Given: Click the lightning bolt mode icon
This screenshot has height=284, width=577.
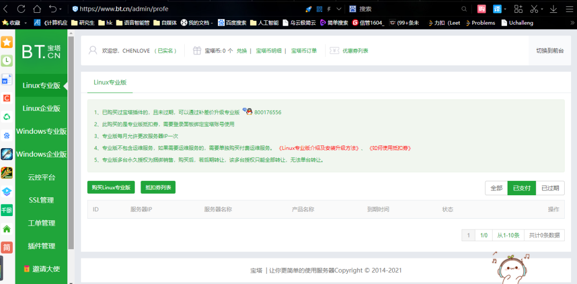Looking at the screenshot, I should coord(329,9).
